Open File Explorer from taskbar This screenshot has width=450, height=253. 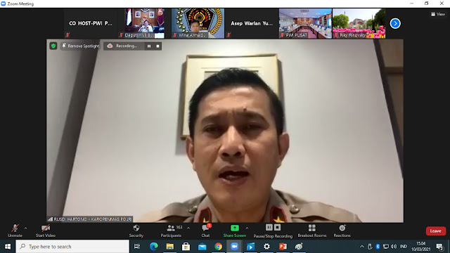(170, 247)
